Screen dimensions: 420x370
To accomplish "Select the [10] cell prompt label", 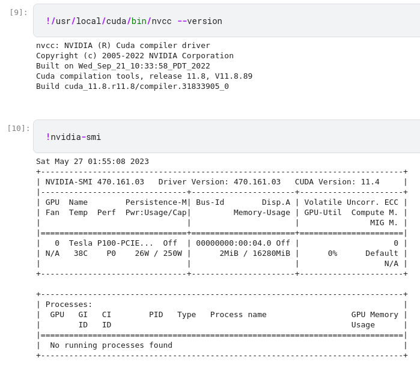I will pyautogui.click(x=18, y=128).
